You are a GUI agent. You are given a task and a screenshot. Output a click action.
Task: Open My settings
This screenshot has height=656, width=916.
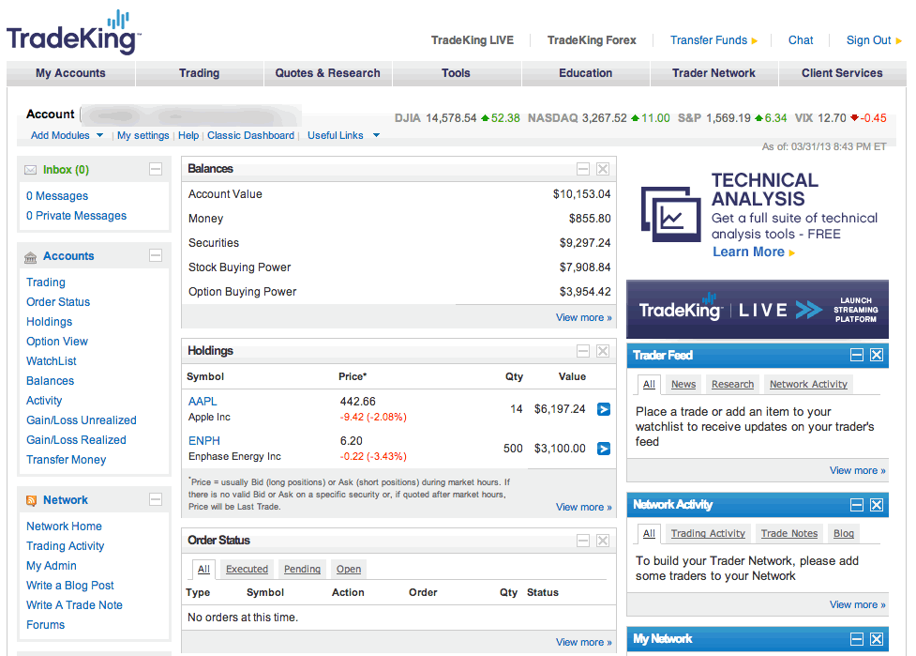coord(143,136)
